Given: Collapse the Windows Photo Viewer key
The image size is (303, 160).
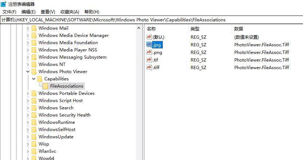Looking at the screenshot, I should pos(28,72).
